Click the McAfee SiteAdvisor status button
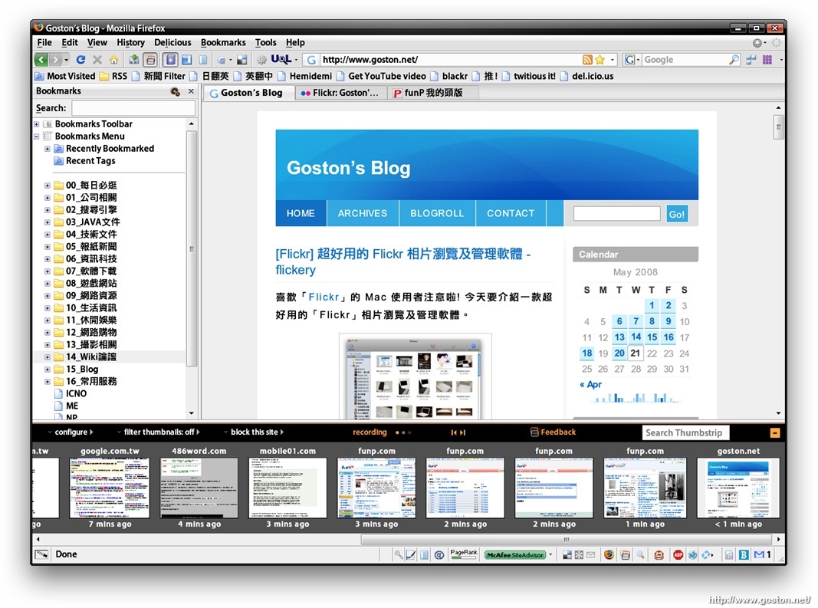 click(x=515, y=555)
